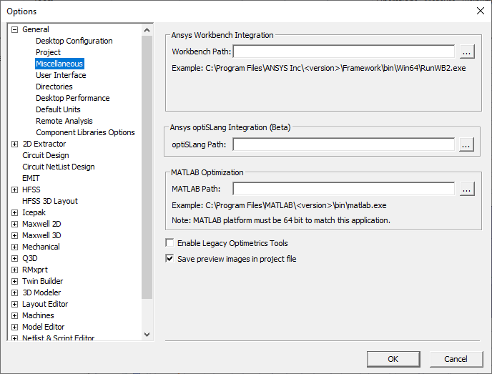Collapse the General tree node
Image resolution: width=492 pixels, height=374 pixels.
click(x=15, y=29)
